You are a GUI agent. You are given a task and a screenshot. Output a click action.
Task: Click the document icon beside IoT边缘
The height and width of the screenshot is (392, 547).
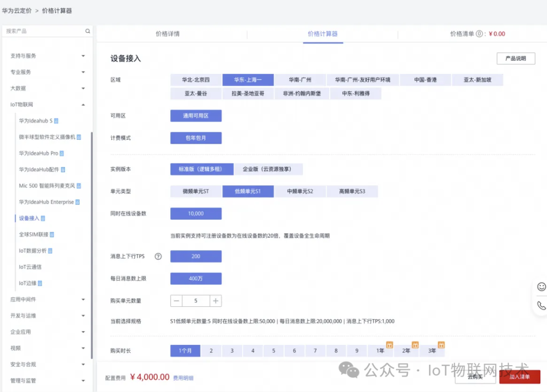[40, 283]
